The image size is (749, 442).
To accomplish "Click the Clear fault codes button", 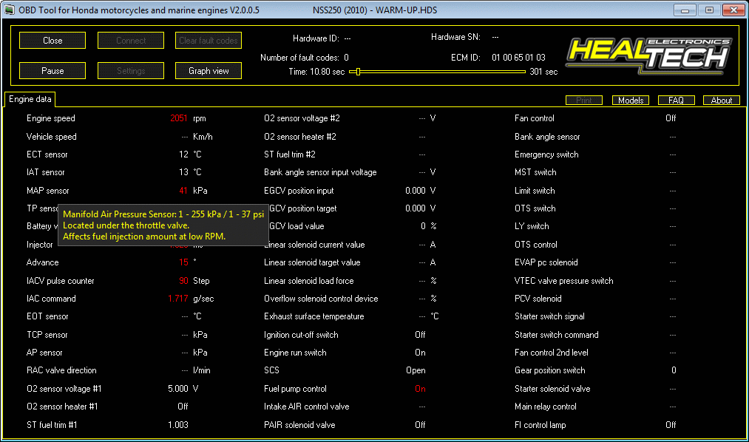I will pyautogui.click(x=209, y=41).
